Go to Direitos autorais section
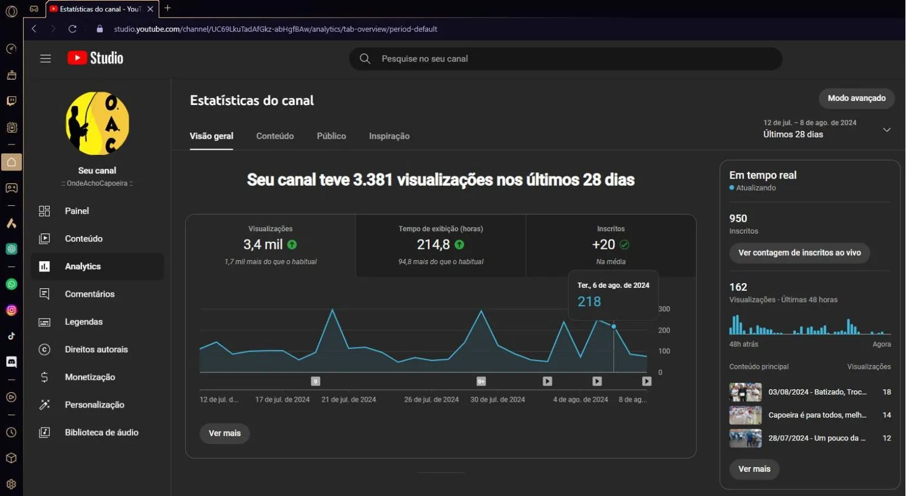Image resolution: width=906 pixels, height=496 pixels. 96,350
